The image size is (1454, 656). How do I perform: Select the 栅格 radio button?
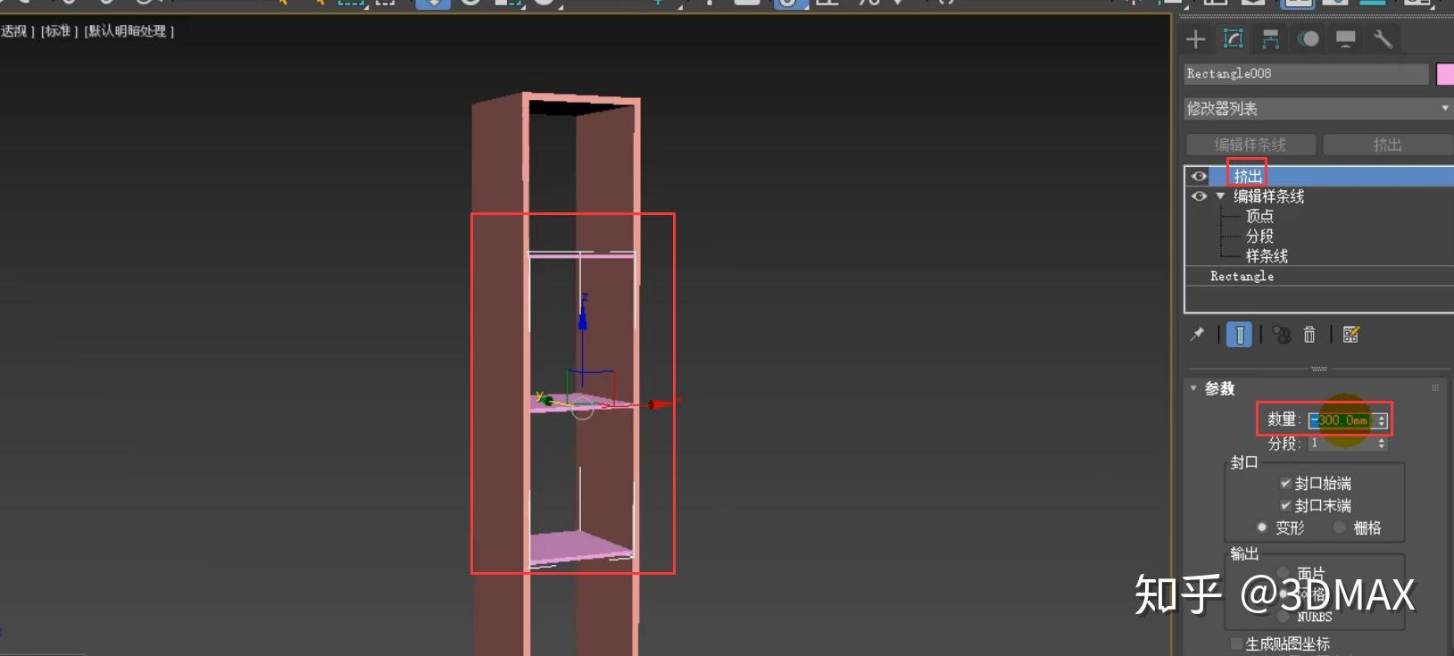(x=1339, y=527)
